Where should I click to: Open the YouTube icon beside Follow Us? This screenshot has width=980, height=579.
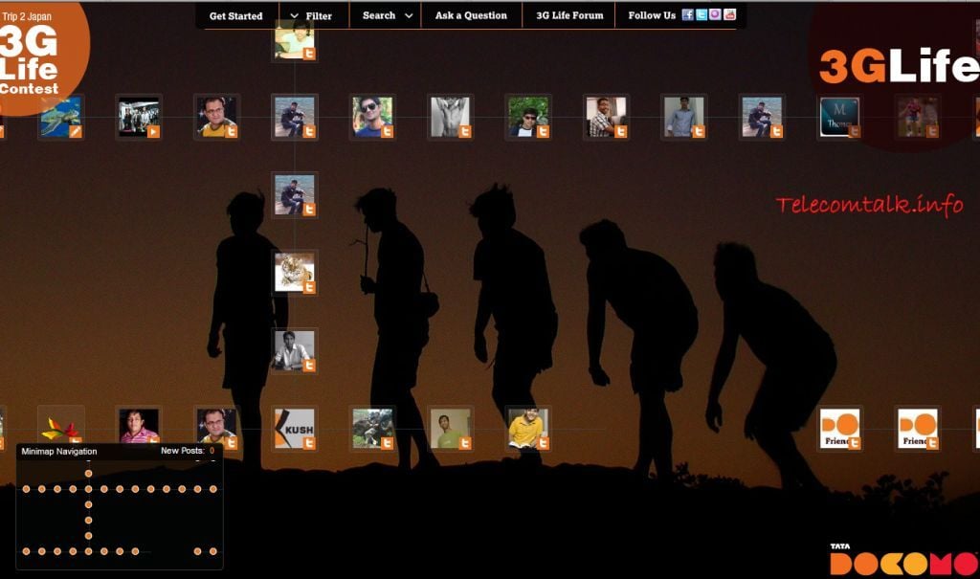tap(729, 15)
